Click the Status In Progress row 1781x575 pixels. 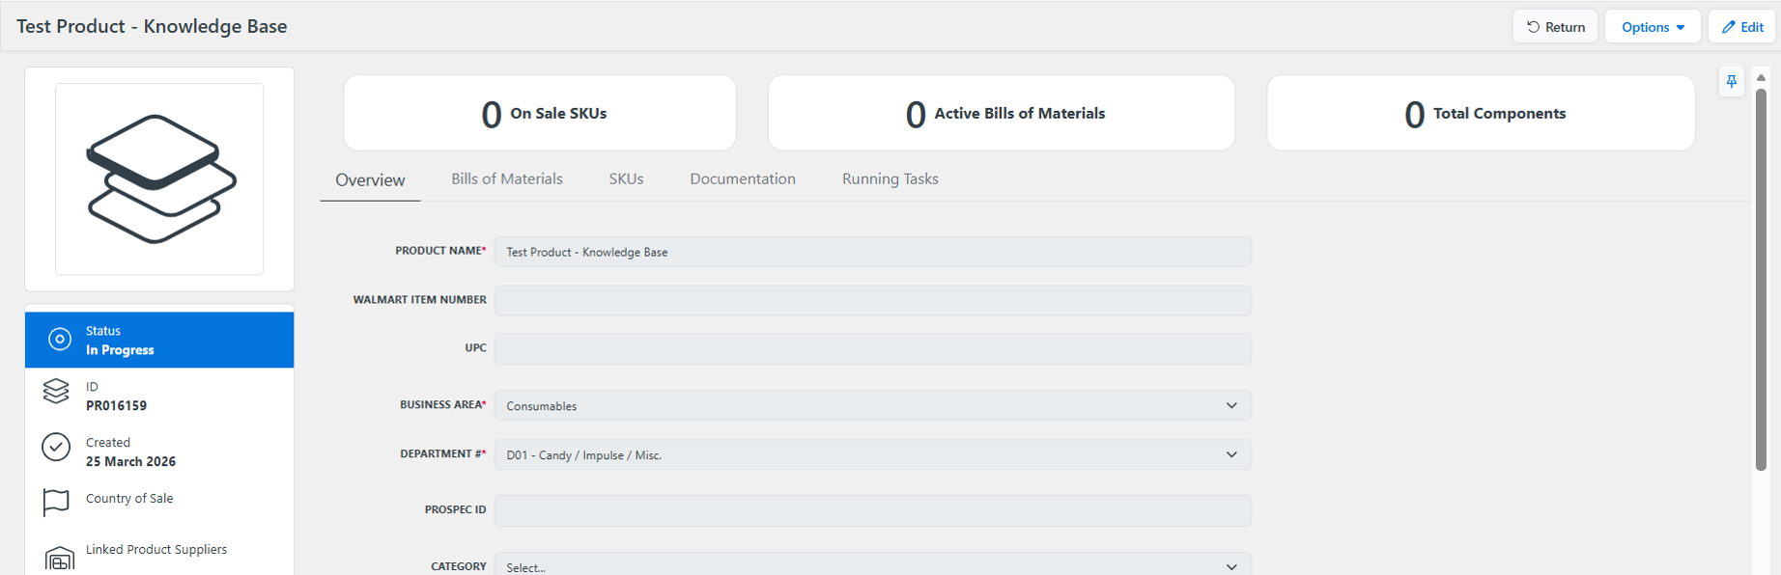point(159,340)
